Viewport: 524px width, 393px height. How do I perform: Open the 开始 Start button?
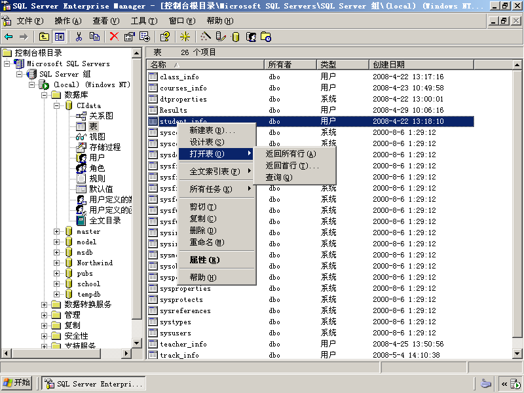tap(17, 383)
